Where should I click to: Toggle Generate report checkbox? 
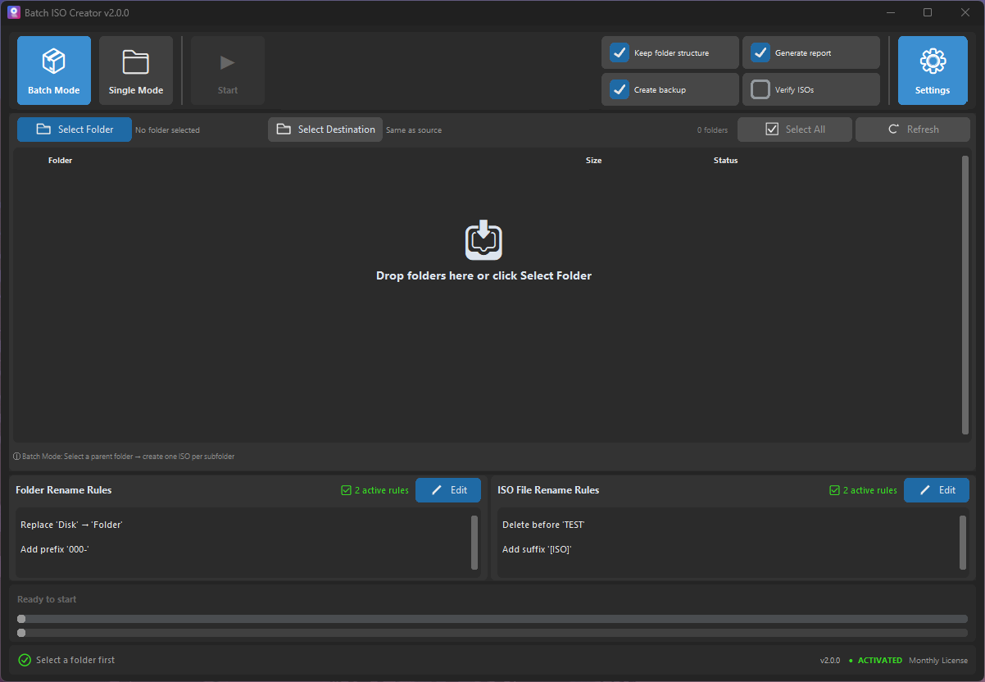760,52
